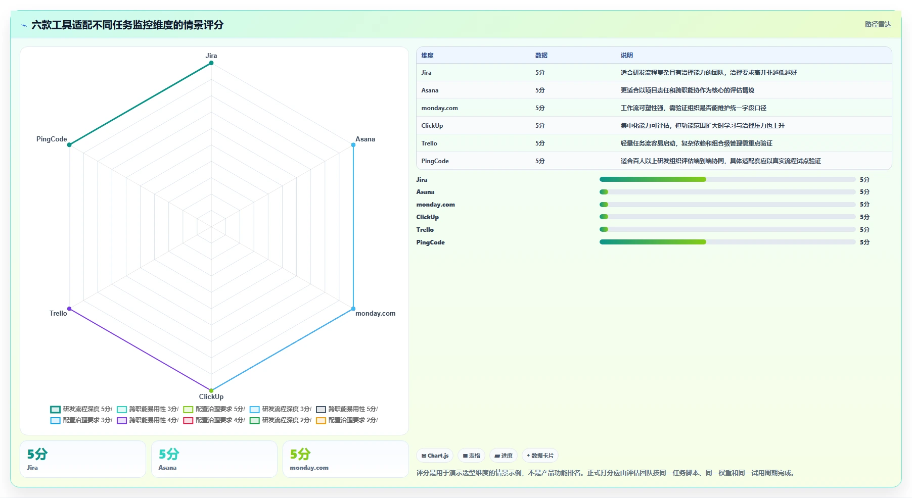Image resolution: width=912 pixels, height=498 pixels.
Task: Click the 路径雷达 label in the header
Action: (x=878, y=24)
